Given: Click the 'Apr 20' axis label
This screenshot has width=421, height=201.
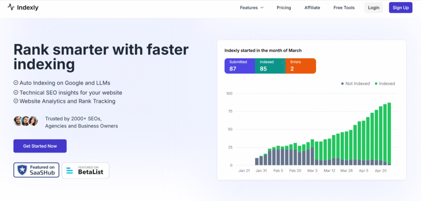Looking at the screenshot, I should click(380, 171).
